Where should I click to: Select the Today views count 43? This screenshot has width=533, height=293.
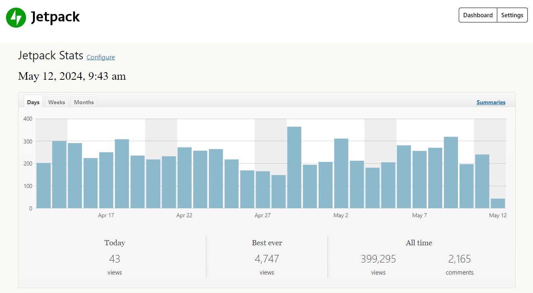pos(114,259)
